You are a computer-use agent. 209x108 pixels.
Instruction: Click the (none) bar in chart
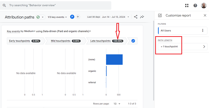click(114, 60)
